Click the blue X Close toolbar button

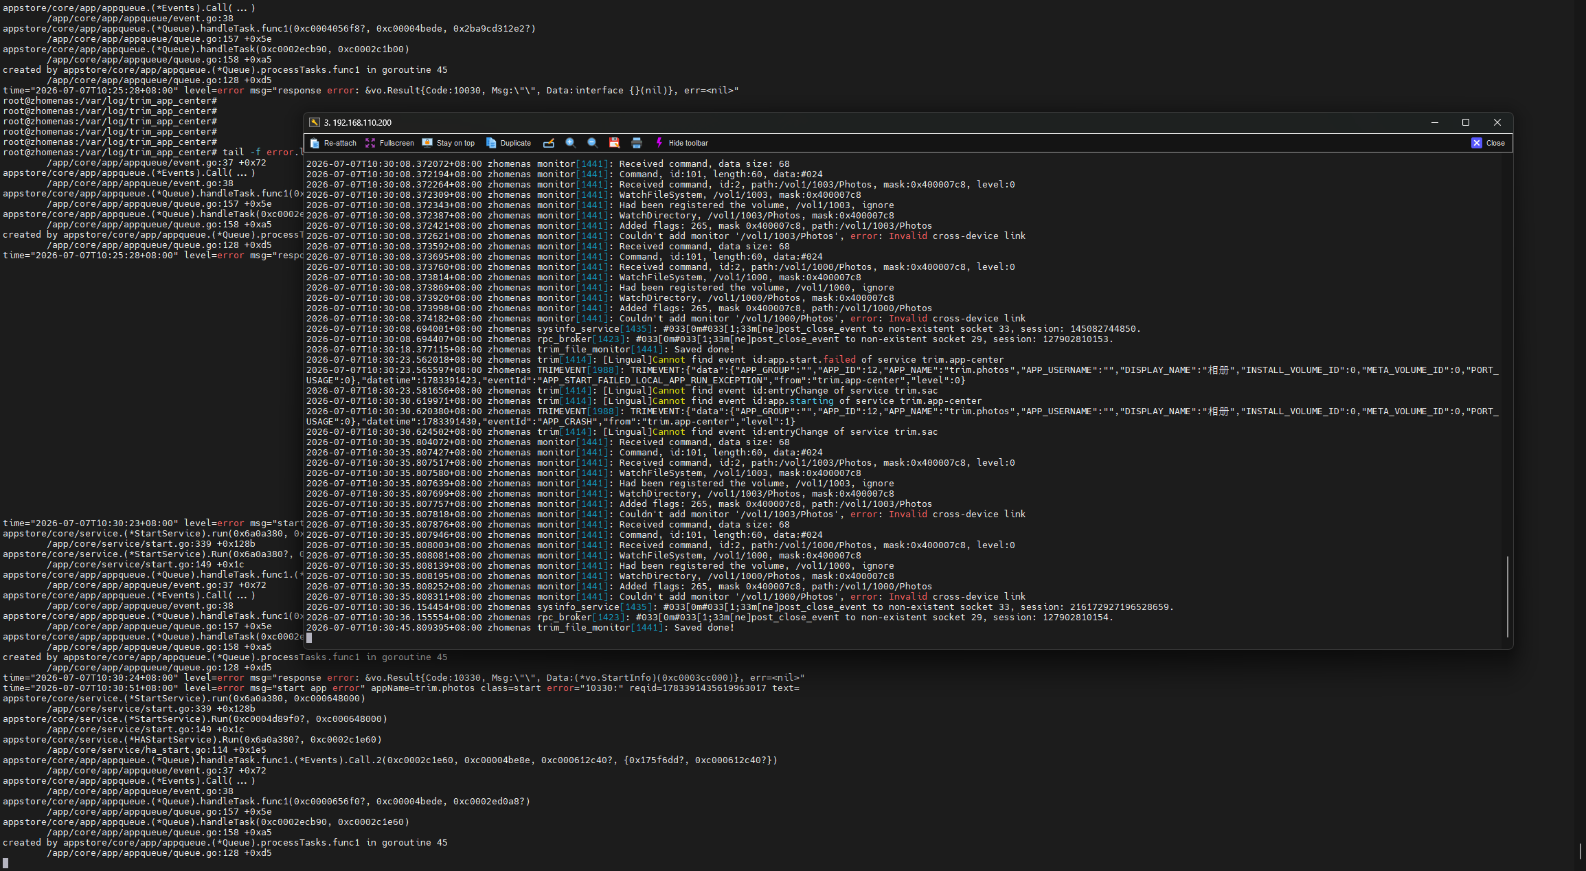1488,143
